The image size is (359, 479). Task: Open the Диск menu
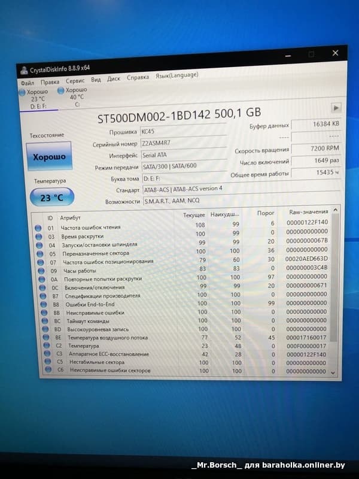coord(113,78)
